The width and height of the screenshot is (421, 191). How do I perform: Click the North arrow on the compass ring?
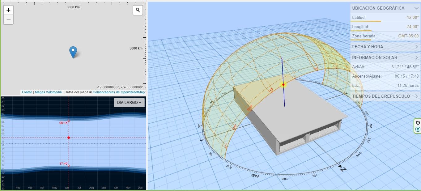pyautogui.click(x=342, y=168)
